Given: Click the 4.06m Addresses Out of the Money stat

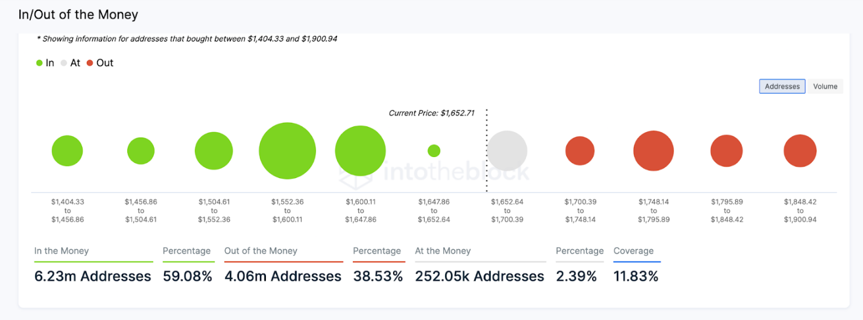Looking at the screenshot, I should tap(283, 277).
